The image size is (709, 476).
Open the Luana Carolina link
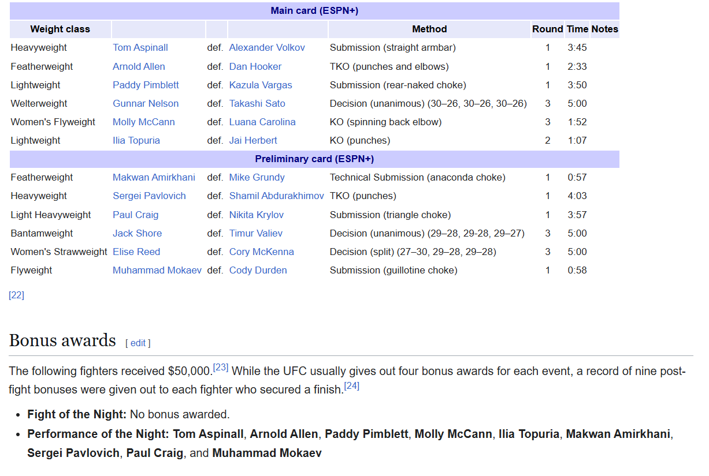262,122
